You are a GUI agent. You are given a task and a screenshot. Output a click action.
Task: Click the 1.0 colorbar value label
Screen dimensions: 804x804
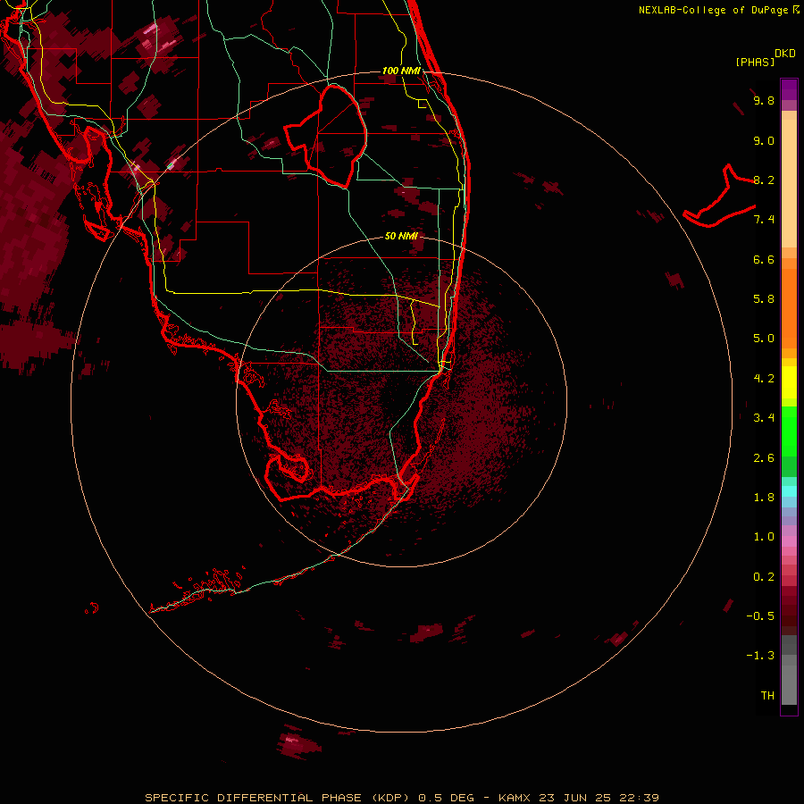point(764,537)
